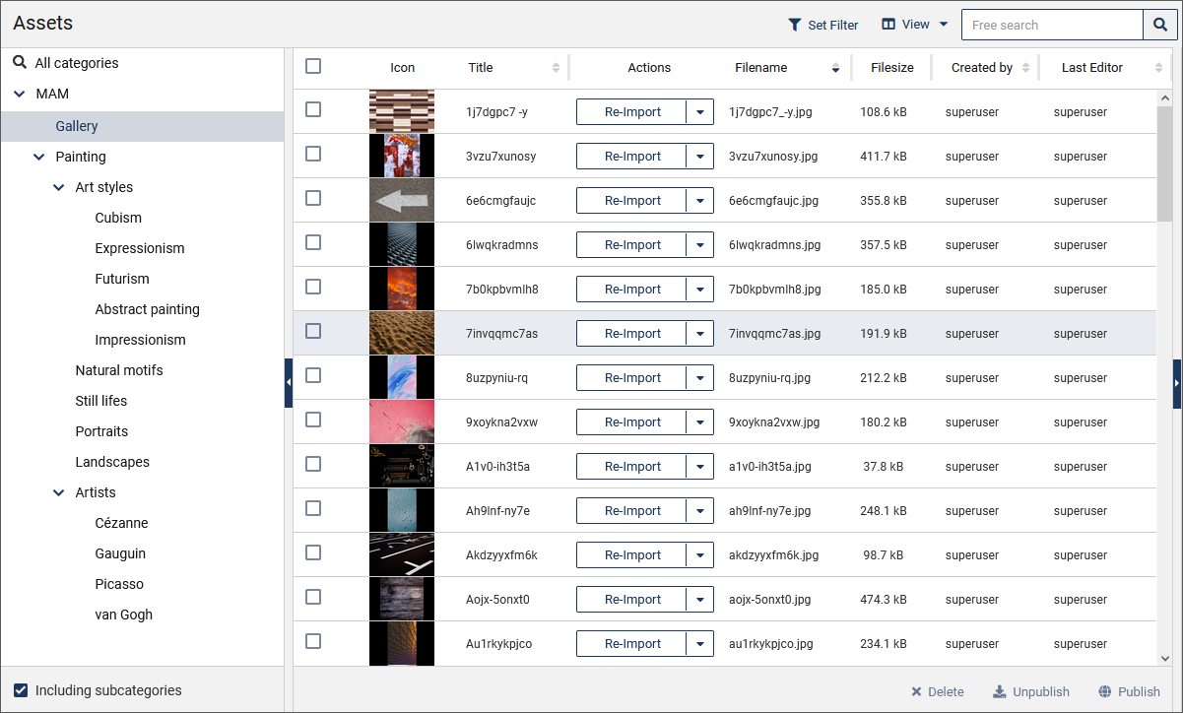Select the Picasso category

coord(119,584)
